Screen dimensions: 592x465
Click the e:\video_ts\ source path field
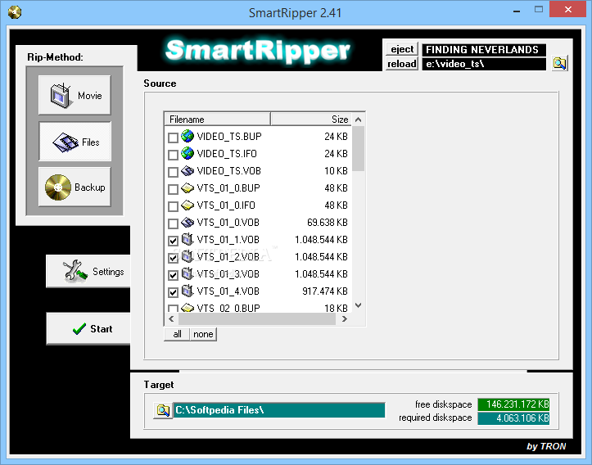click(484, 64)
